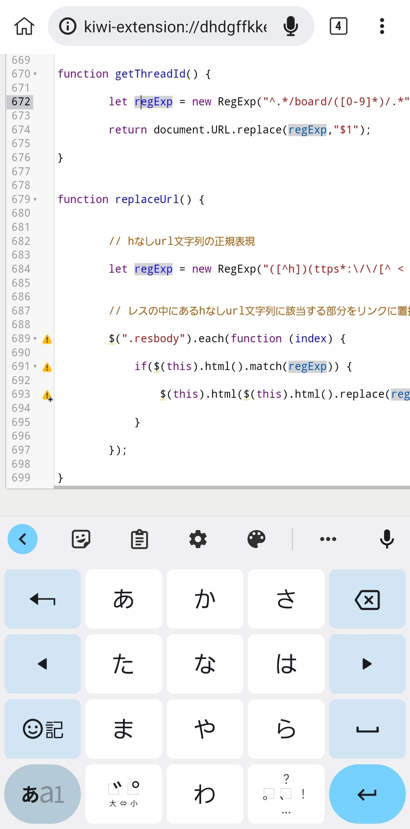Open the keyboard theme palette icon
The image size is (410, 829).
[x=256, y=539]
